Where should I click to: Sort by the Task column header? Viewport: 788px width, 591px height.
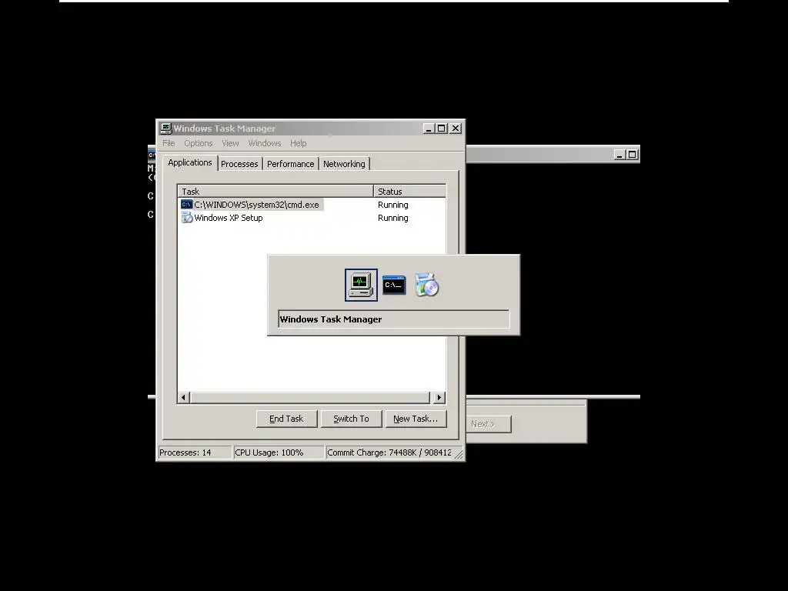coord(275,192)
